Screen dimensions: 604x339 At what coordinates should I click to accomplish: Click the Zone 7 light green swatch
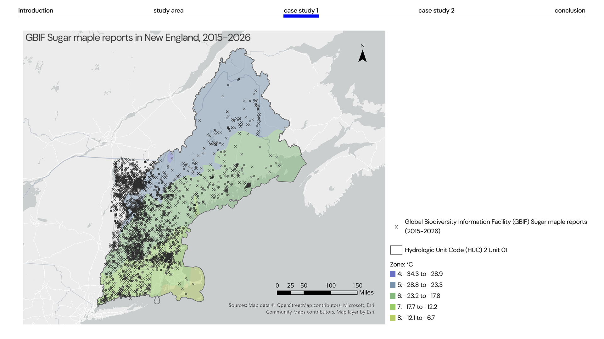point(393,307)
